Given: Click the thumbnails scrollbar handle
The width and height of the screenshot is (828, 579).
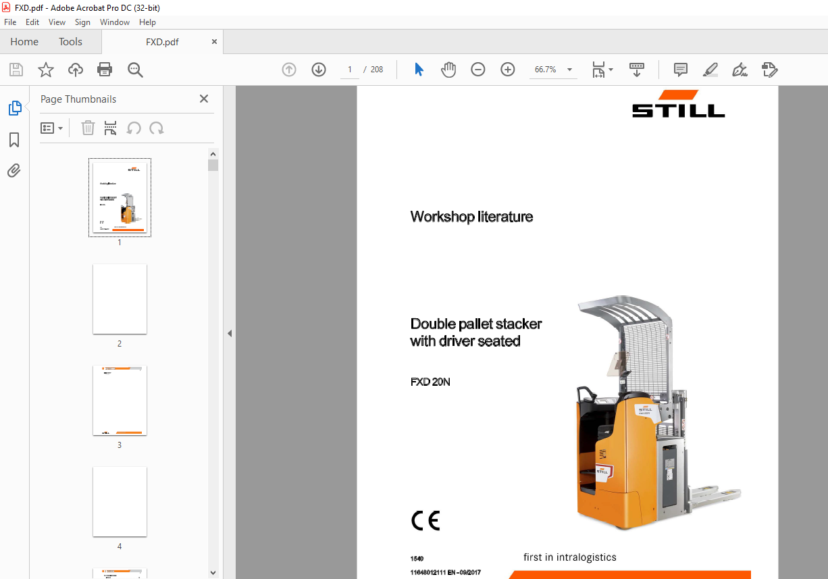Looking at the screenshot, I should (213, 166).
